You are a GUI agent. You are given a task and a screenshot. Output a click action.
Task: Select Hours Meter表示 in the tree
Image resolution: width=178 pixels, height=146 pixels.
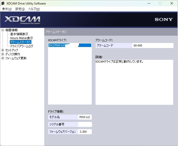22,38
